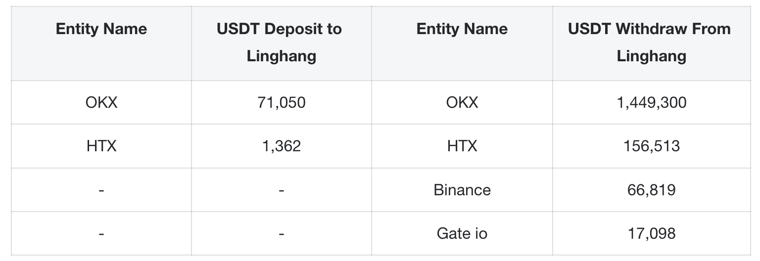Click the first Entity Name column header
The width and height of the screenshot is (760, 261).
tap(101, 29)
